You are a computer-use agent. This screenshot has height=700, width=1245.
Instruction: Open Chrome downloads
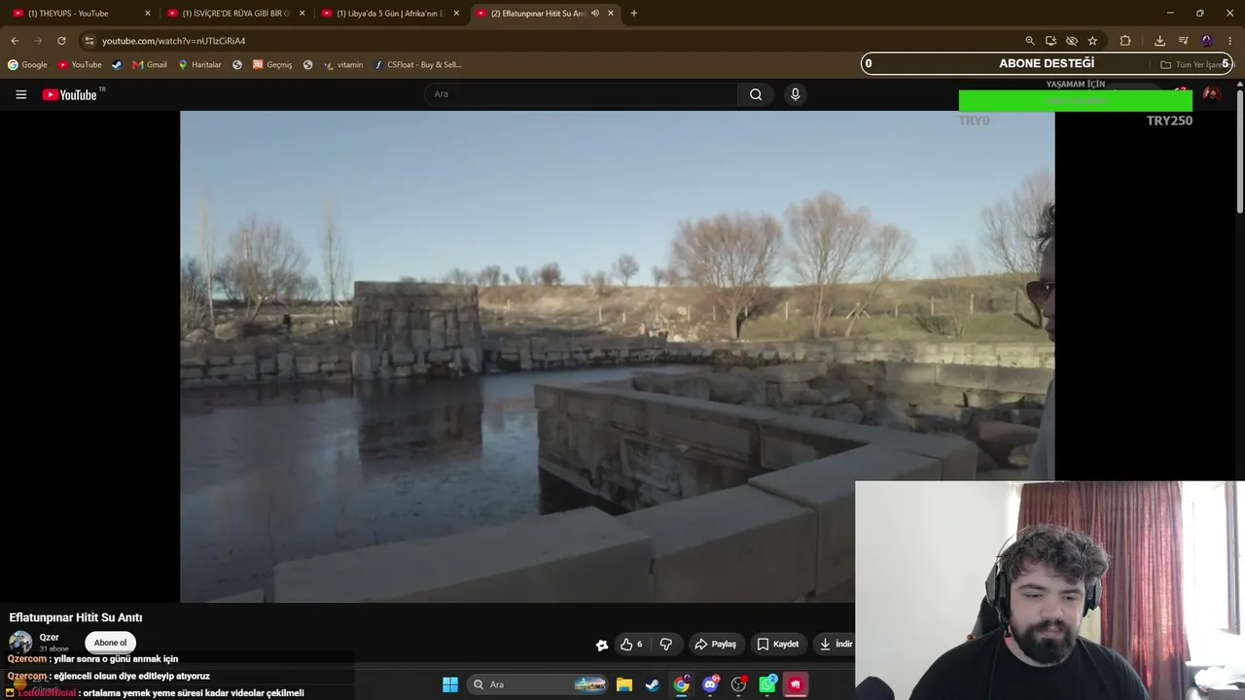click(1159, 41)
